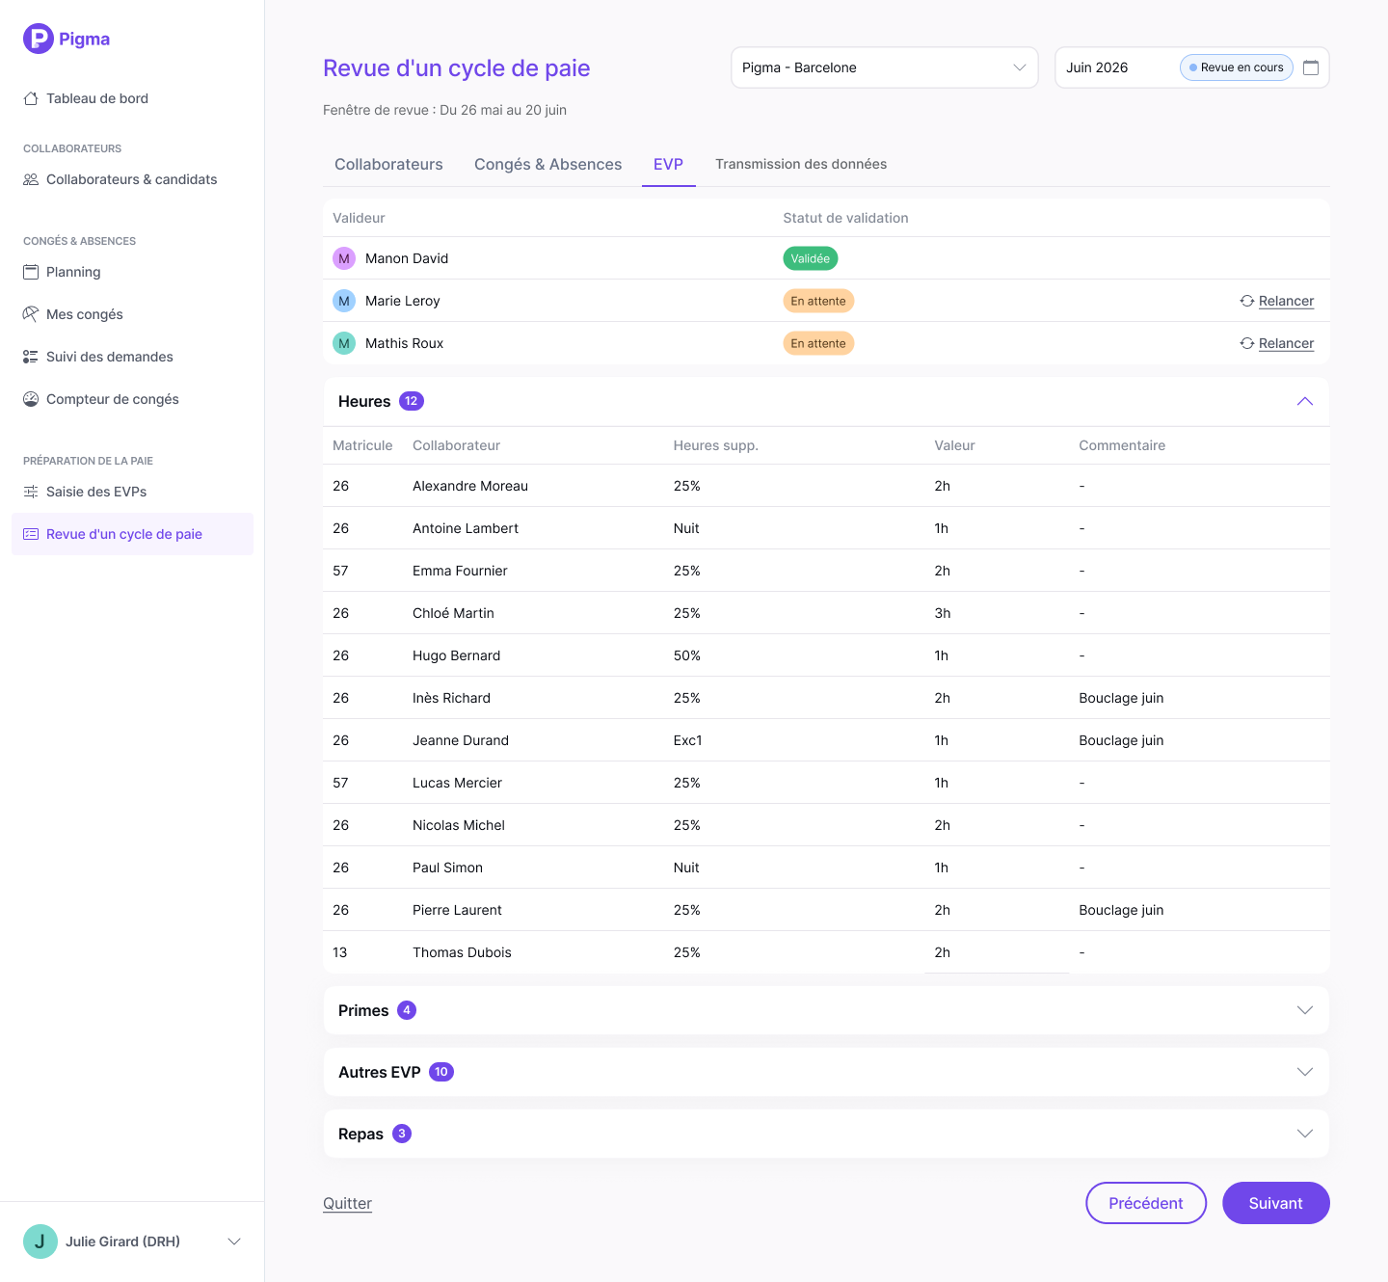Switch to the Collaborateurs tab
This screenshot has height=1282, width=1388.
pos(388,165)
